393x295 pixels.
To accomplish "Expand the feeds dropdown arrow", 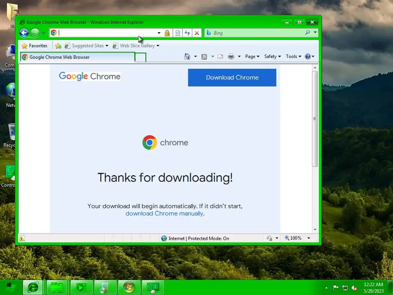I will (x=213, y=56).
